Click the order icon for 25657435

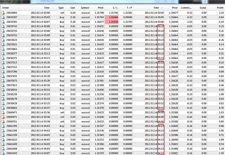pyautogui.click(x=3, y=76)
